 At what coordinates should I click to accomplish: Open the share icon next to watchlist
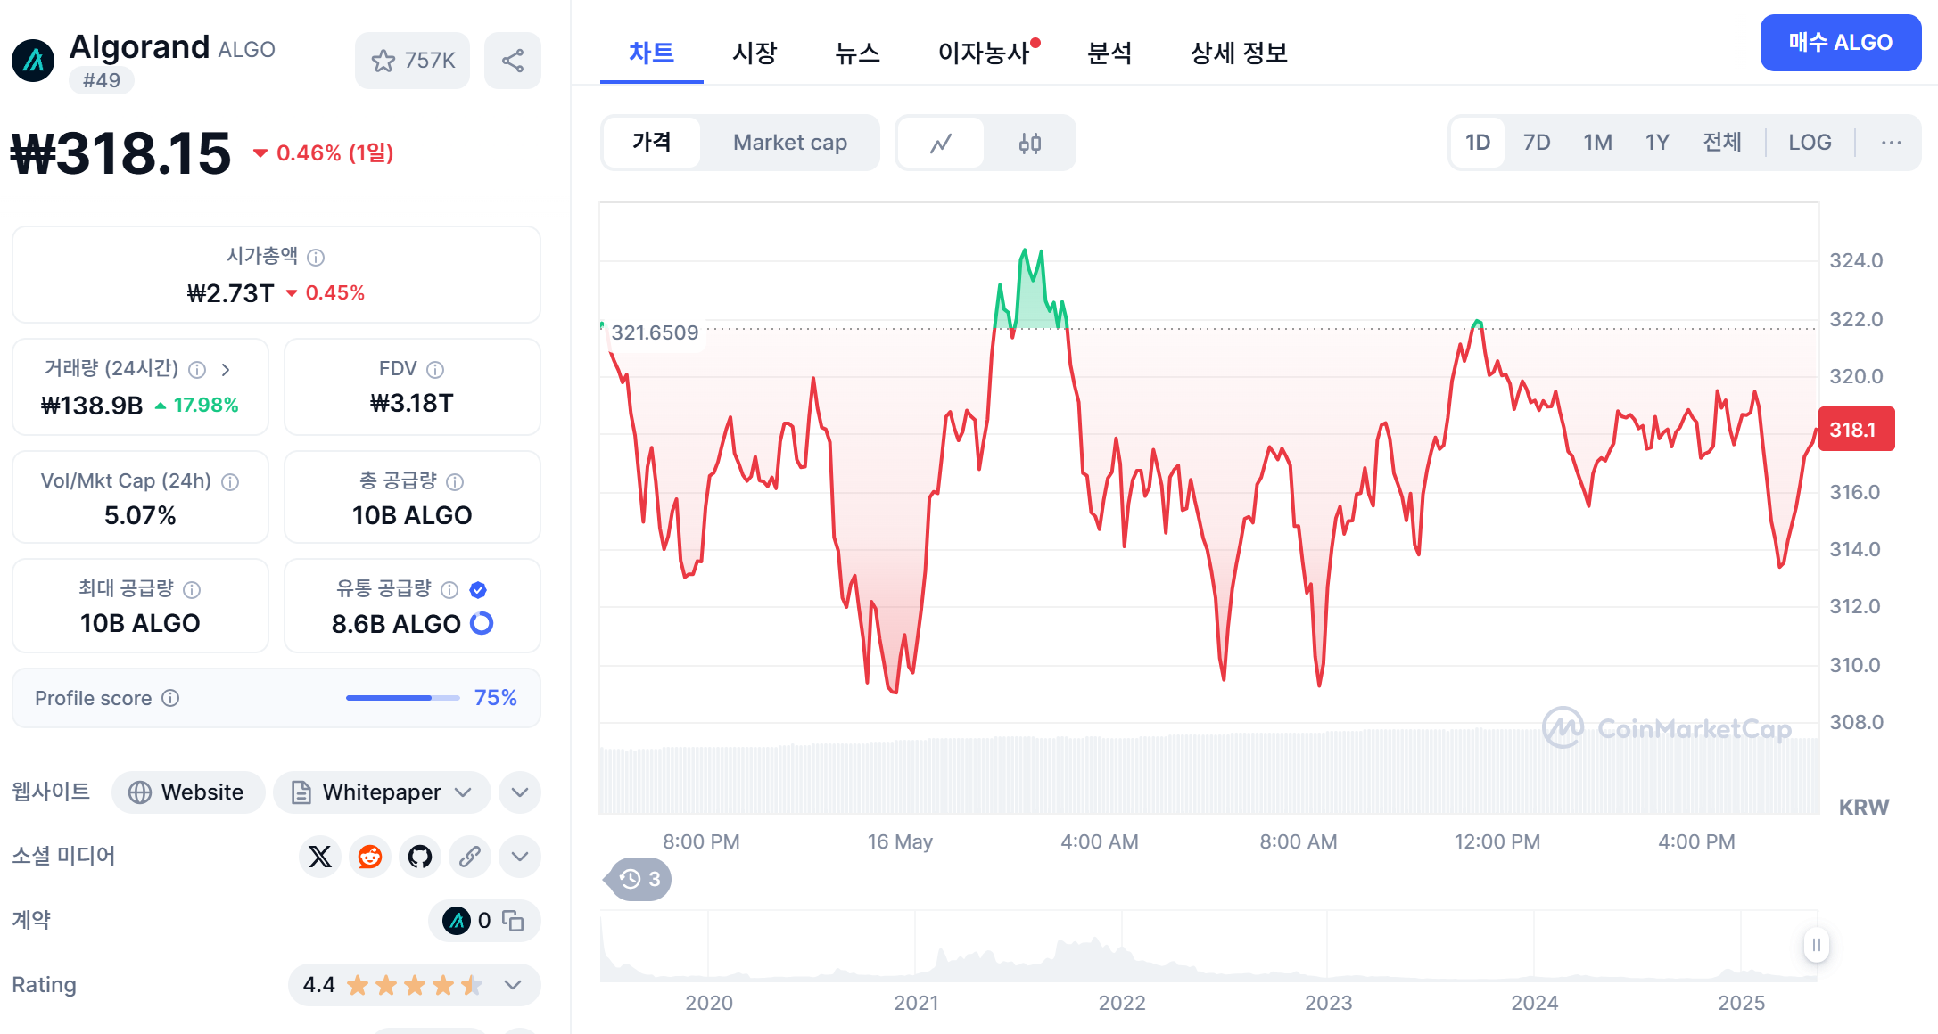513,61
